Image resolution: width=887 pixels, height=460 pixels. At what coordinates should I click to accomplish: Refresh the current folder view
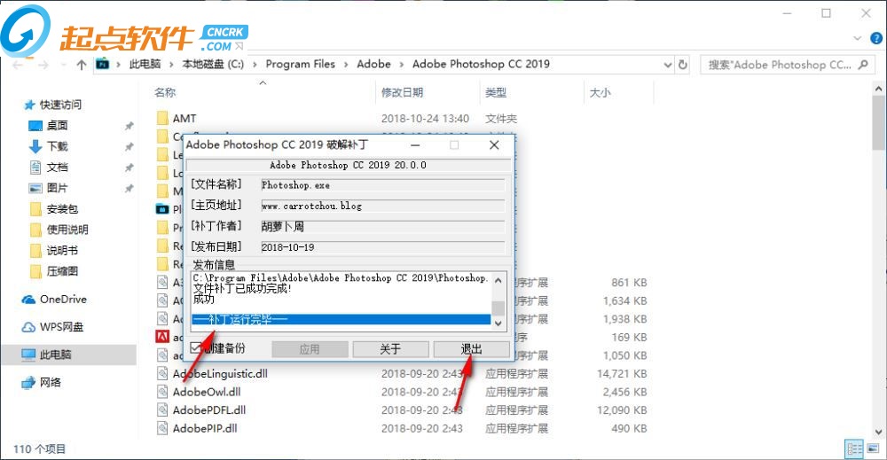click(683, 65)
